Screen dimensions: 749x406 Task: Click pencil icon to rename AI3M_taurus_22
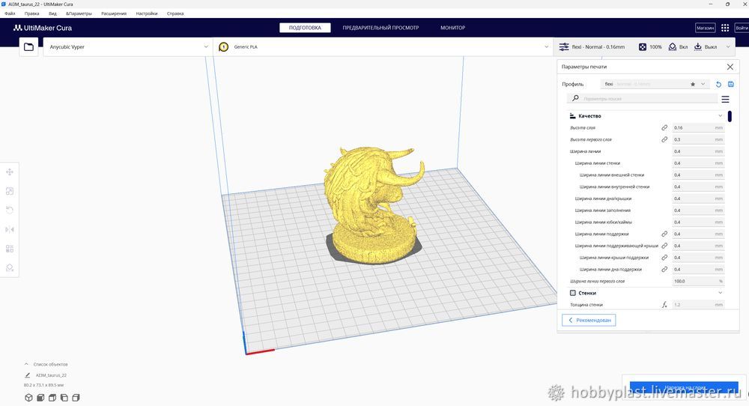[x=27, y=375]
